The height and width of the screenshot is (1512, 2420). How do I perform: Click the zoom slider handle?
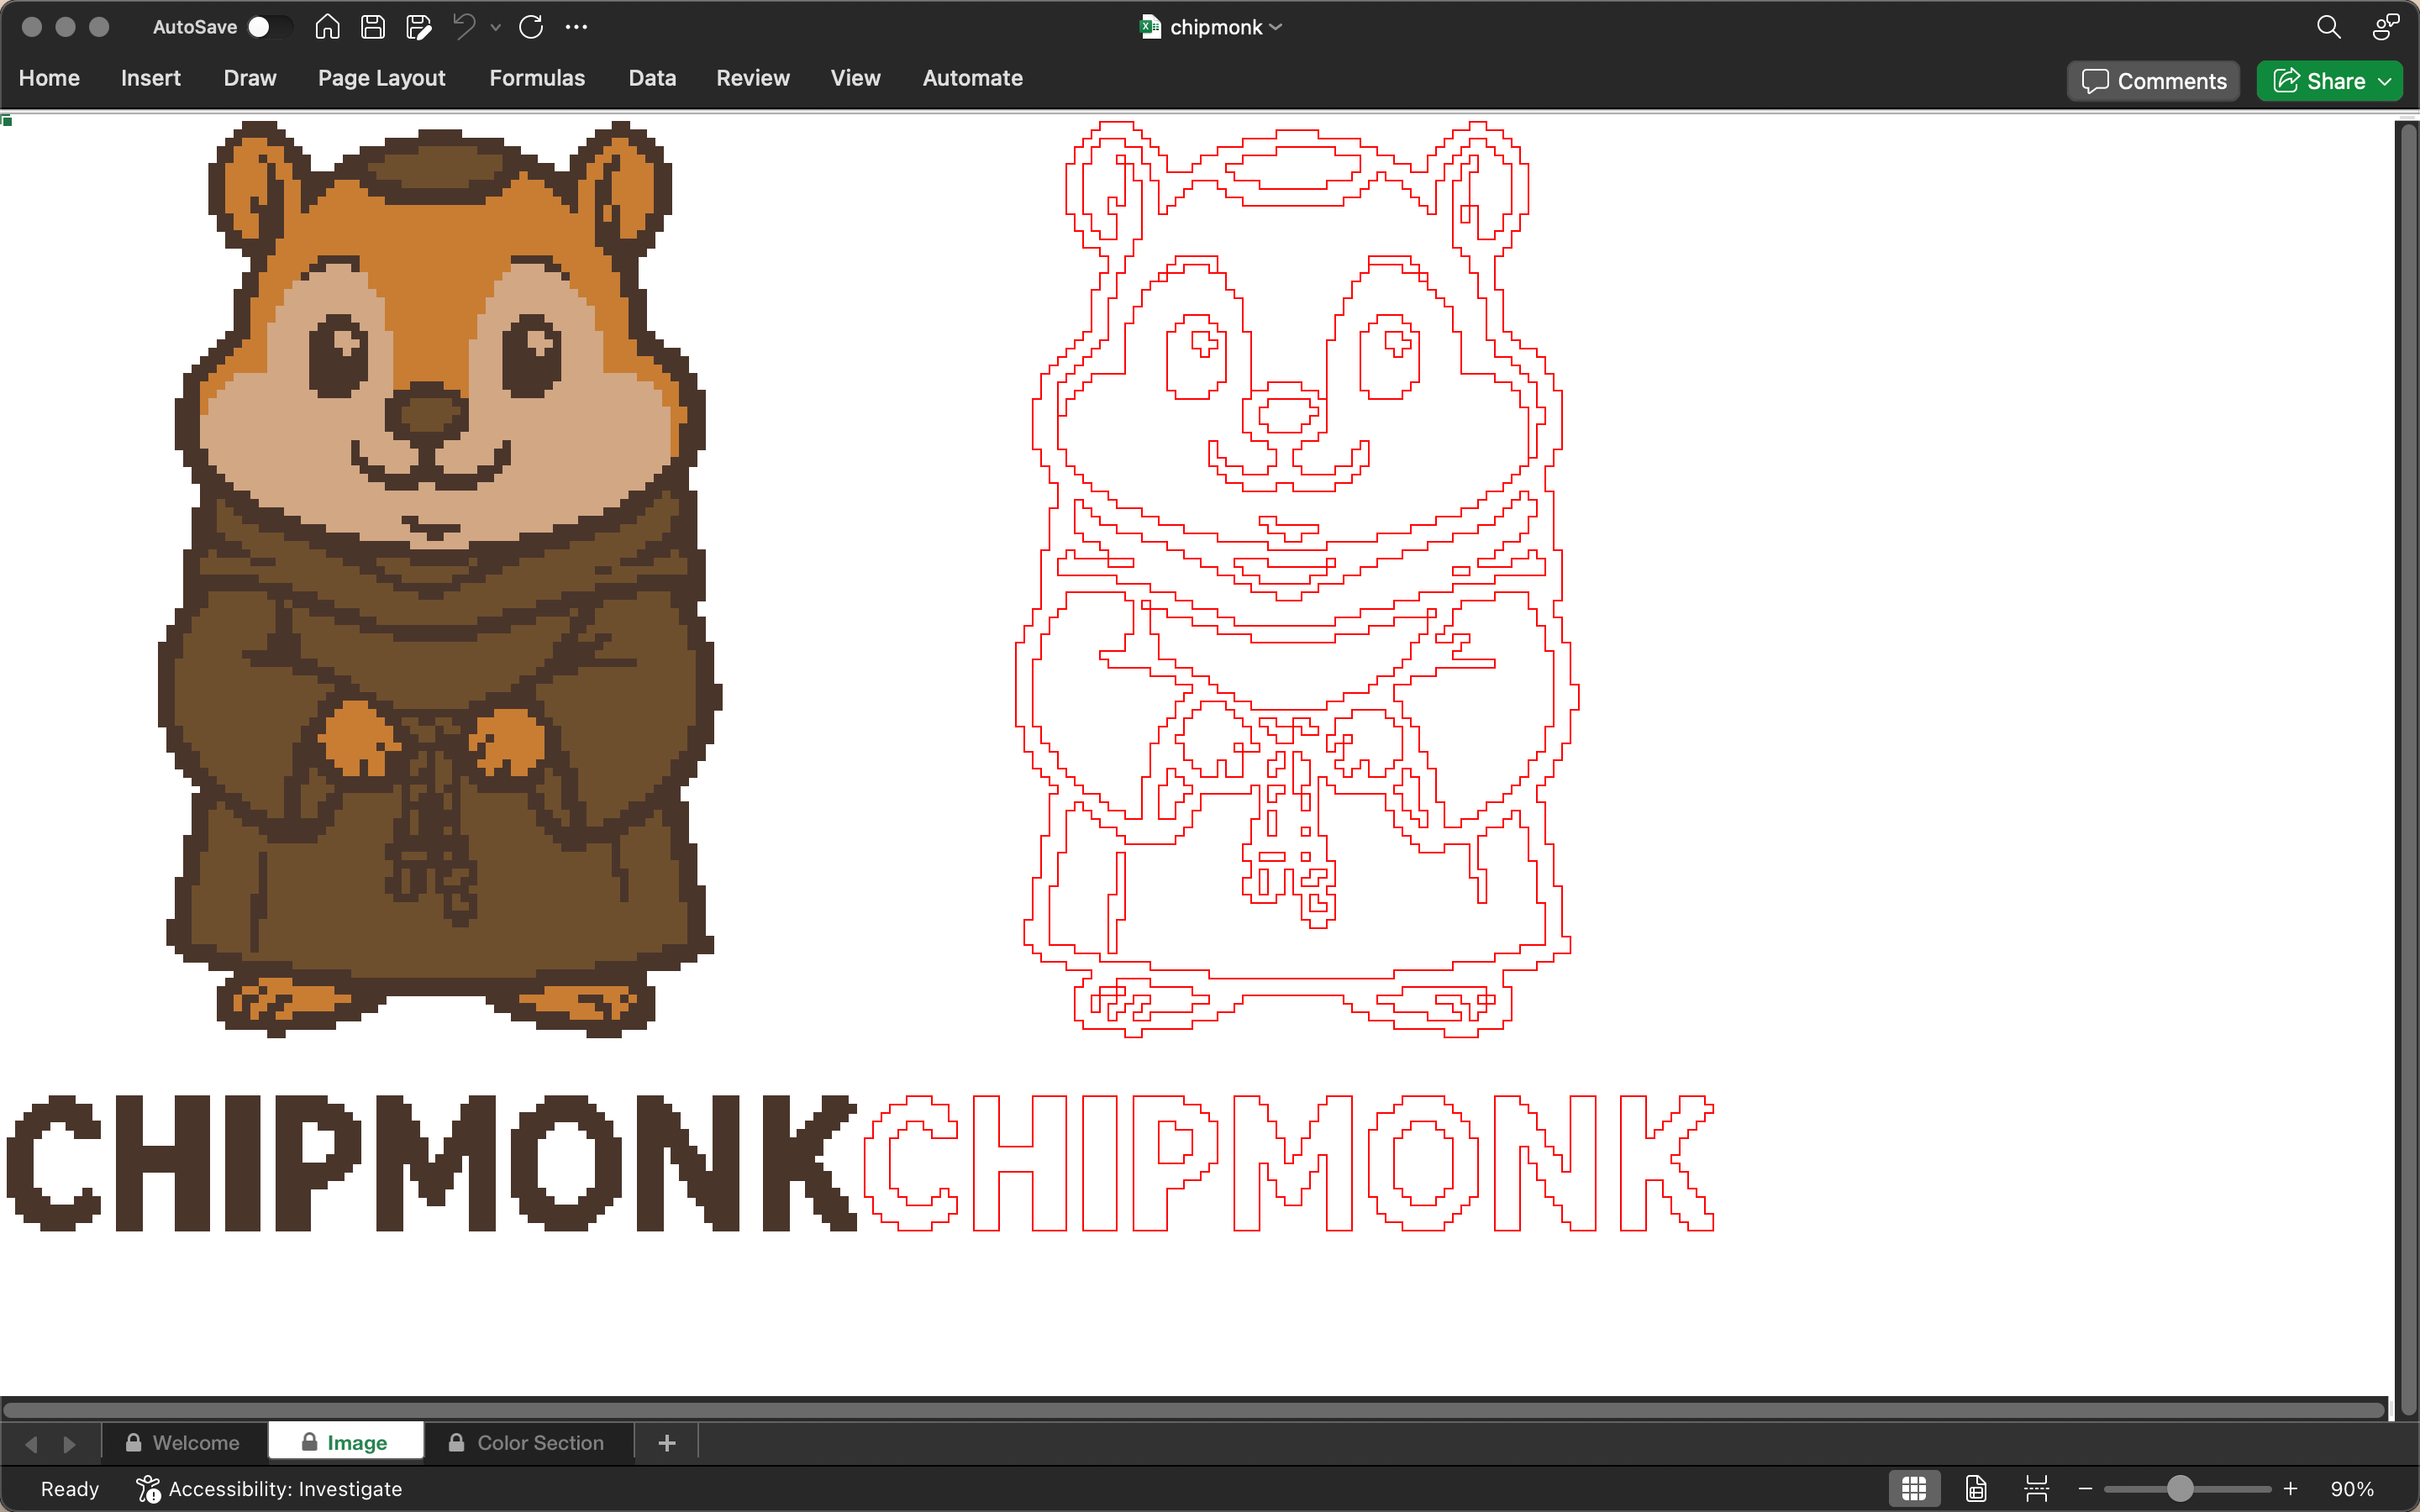pyautogui.click(x=2180, y=1489)
